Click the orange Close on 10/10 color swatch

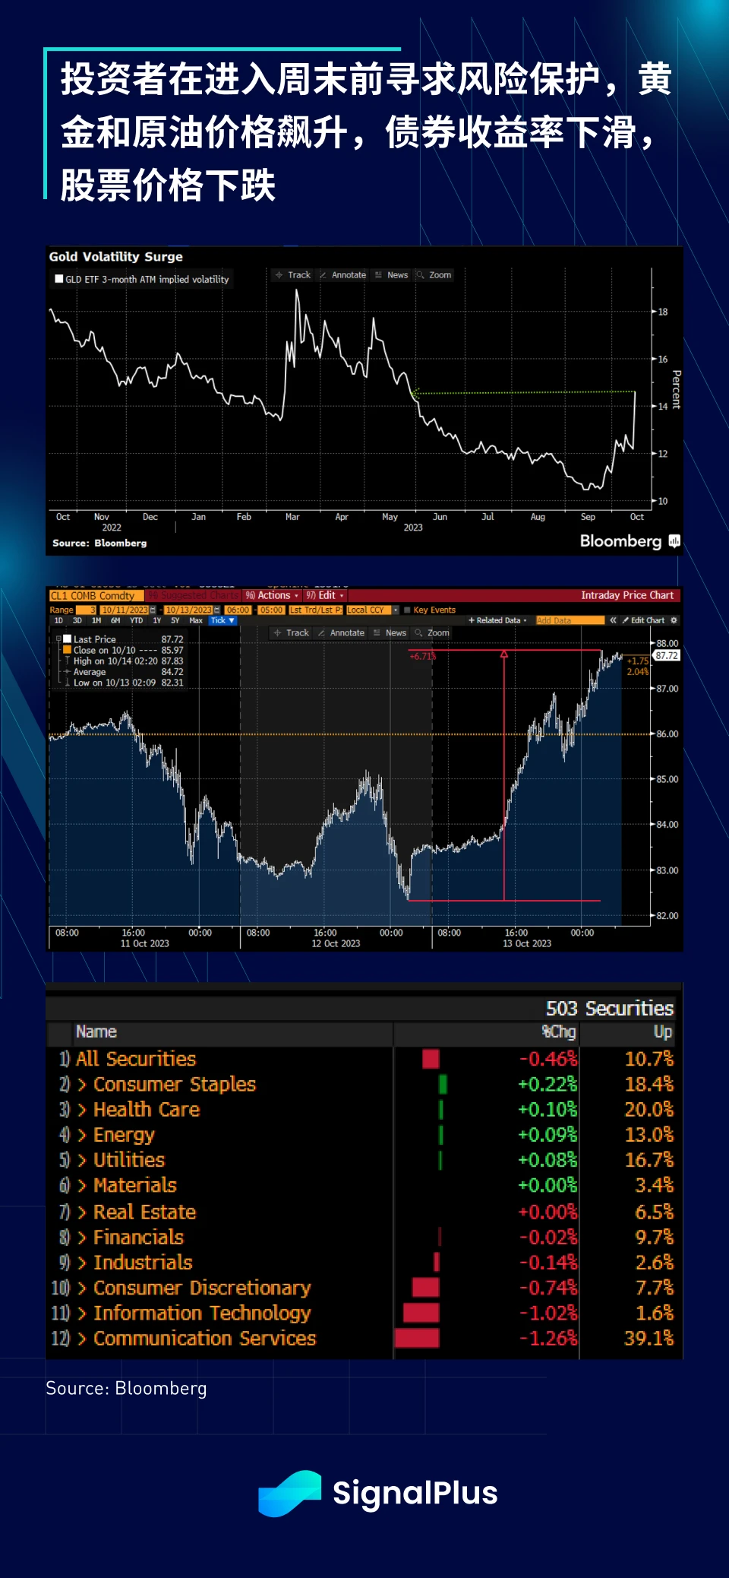(67, 650)
